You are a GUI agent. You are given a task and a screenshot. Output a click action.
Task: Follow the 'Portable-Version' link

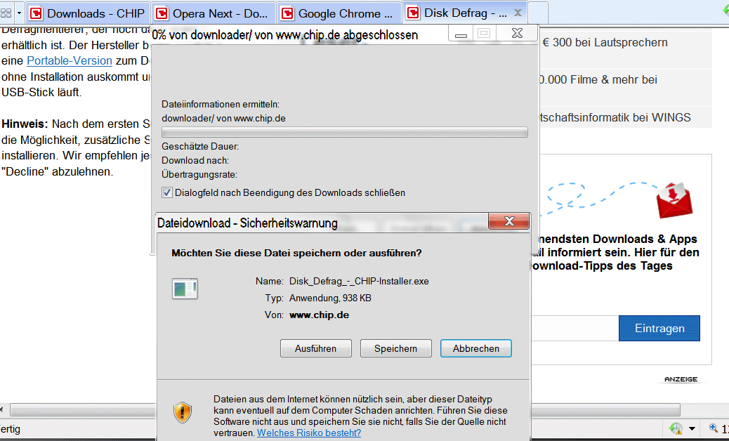70,61
